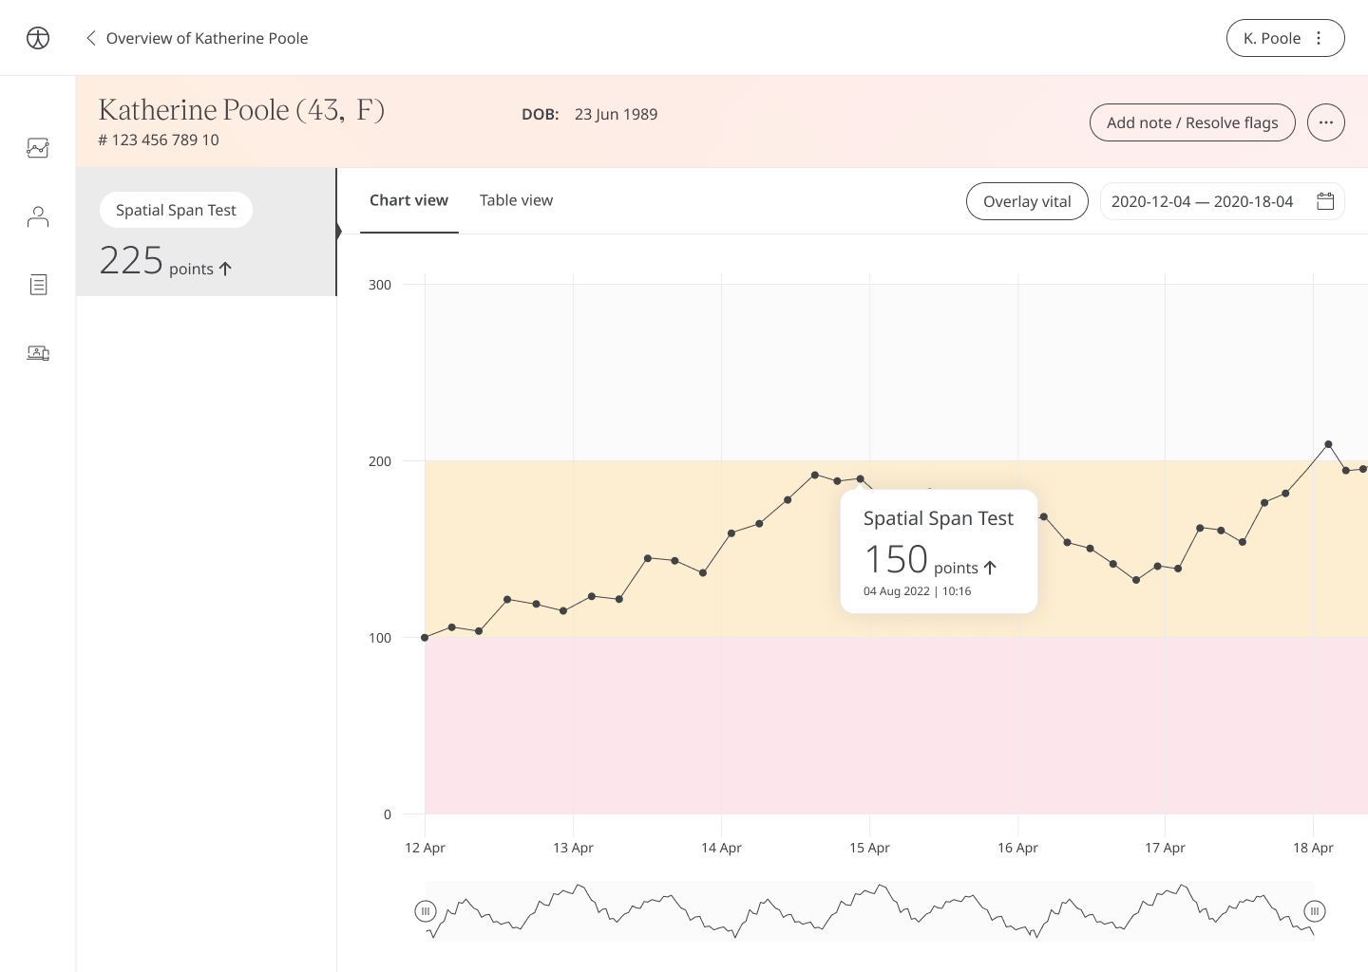This screenshot has height=972, width=1368.
Task: Click the peak data point above 200
Action: pyautogui.click(x=1328, y=444)
